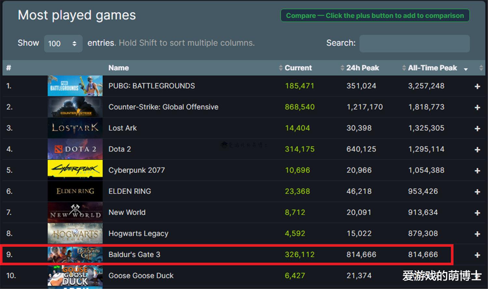Open the Hogwarts Legacy game link
This screenshot has width=488, height=289.
[138, 234]
